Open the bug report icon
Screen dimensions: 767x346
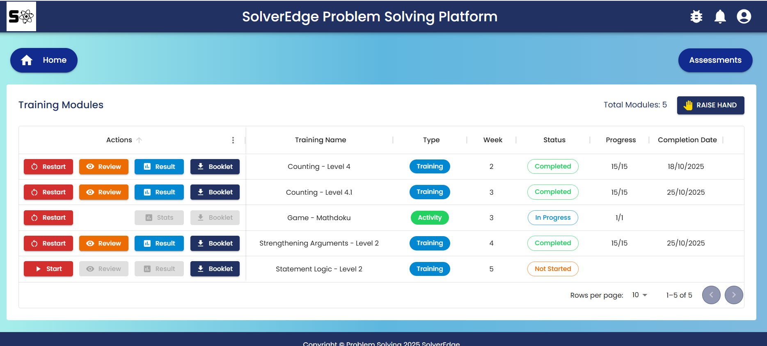point(696,16)
